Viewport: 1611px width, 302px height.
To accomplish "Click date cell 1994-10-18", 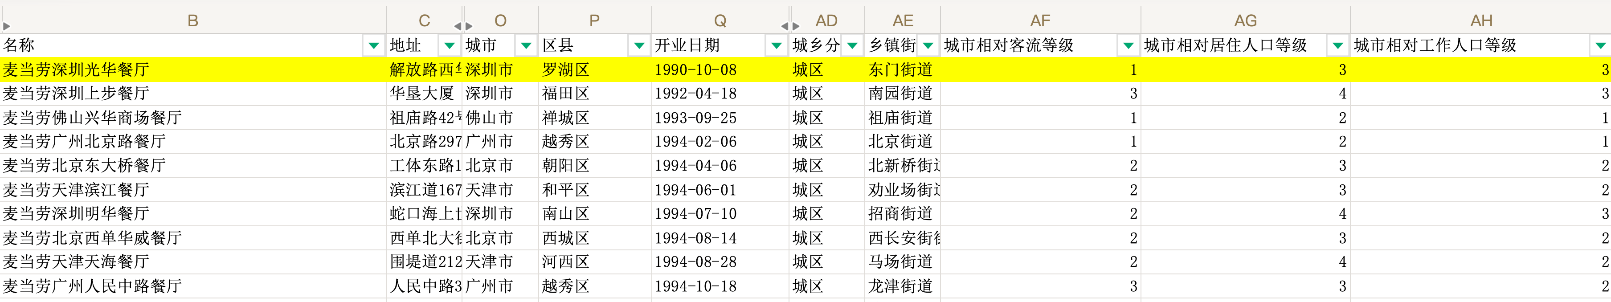I will (720, 286).
